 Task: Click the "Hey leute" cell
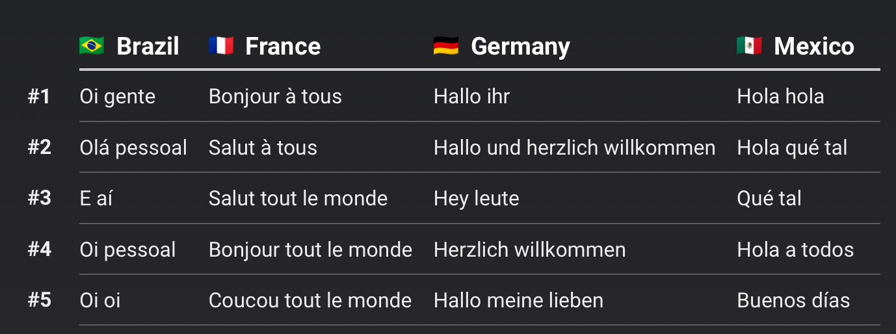[x=477, y=198]
